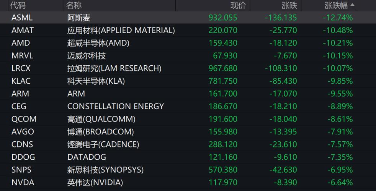Viewport: 376px width, 191px height.
Task: Open 新思科技(SYNOPSYS) stock name
Action: click(x=106, y=170)
